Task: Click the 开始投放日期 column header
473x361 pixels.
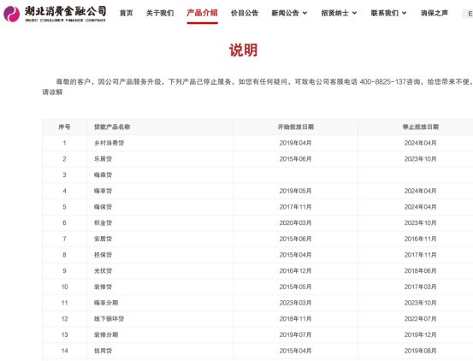Action: pos(296,127)
